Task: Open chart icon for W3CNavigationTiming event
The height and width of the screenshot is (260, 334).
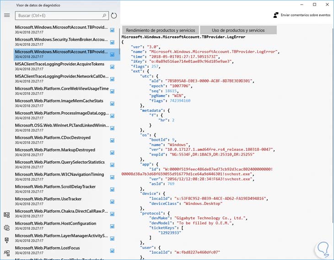Action: (112, 177)
